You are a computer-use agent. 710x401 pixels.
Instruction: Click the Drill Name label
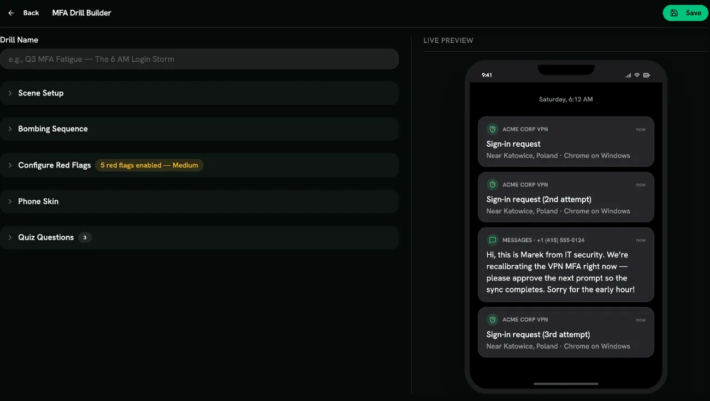pos(19,40)
